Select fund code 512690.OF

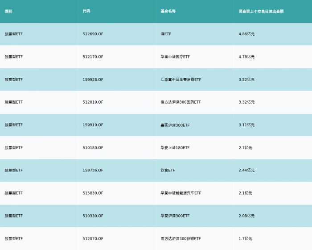tap(93, 34)
